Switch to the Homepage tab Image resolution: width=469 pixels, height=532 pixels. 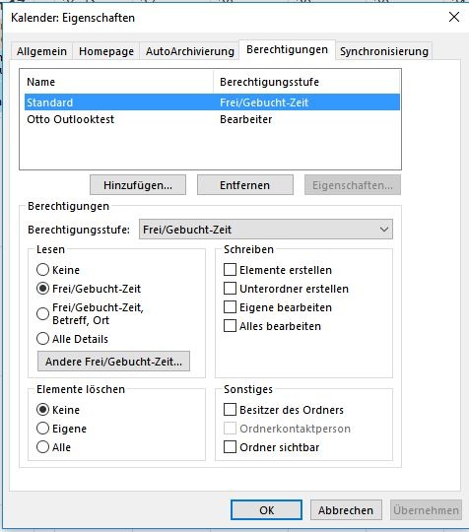point(106,51)
